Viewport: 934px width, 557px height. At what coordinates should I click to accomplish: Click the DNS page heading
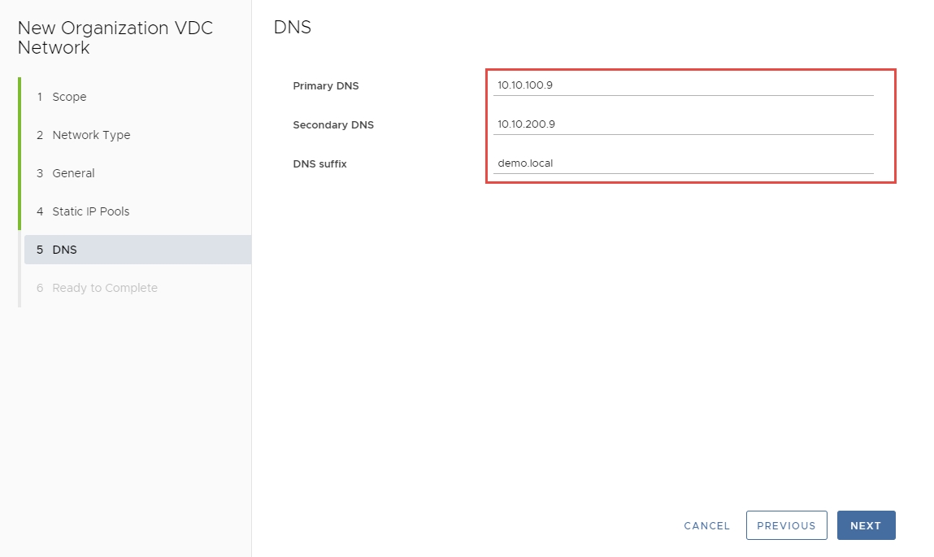(292, 28)
